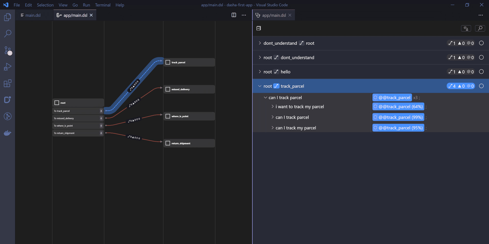489x244 pixels.
Task: Click the 'To return_shipment' transition row
Action: [76, 133]
